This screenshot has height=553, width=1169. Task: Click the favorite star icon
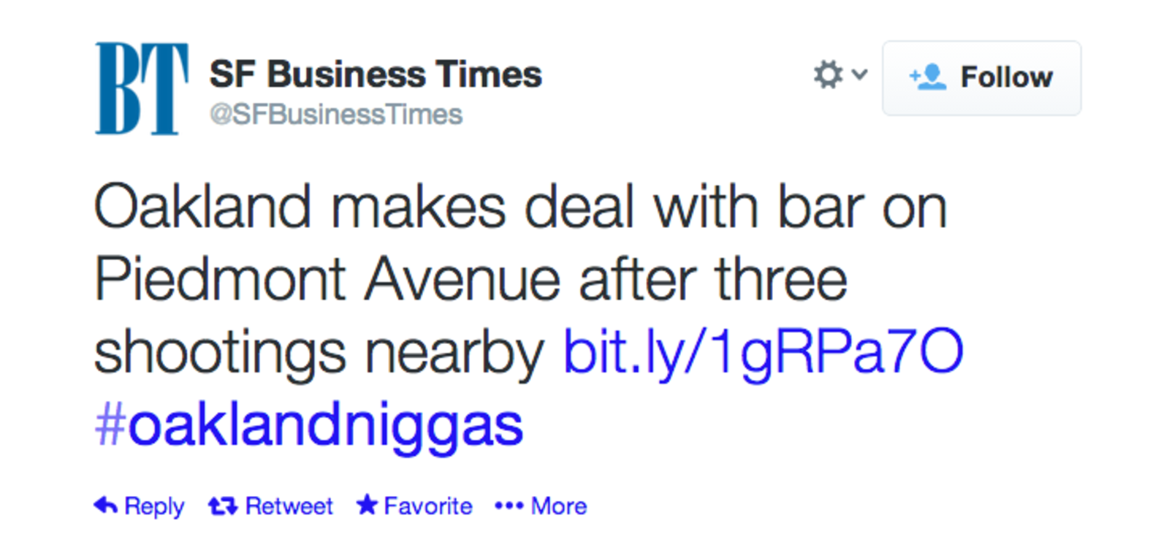point(367,505)
